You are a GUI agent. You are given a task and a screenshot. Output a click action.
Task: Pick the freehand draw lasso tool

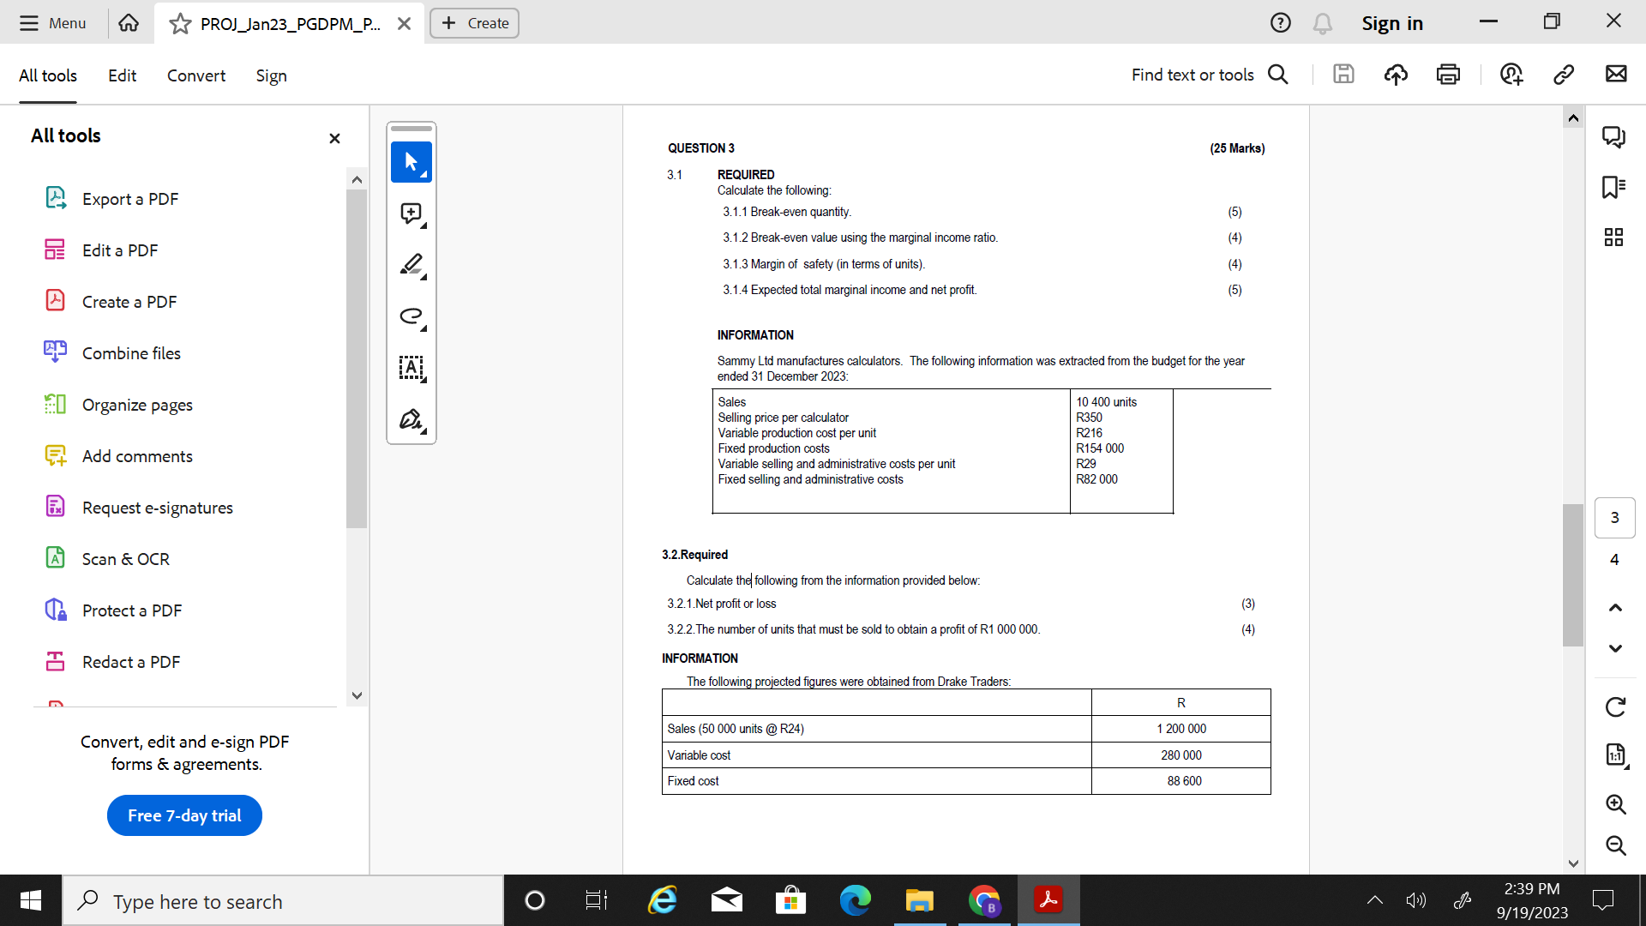coord(411,316)
